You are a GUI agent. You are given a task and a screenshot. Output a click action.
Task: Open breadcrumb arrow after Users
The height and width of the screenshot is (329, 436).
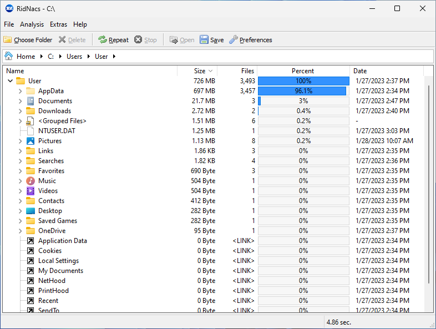point(89,57)
